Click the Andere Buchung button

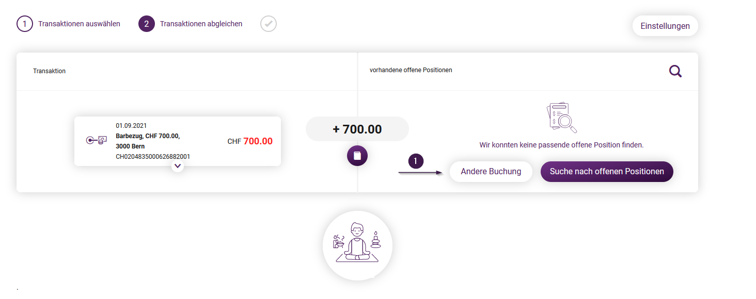pos(491,172)
